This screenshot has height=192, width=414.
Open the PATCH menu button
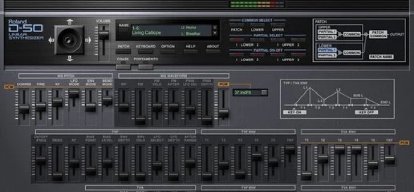click(x=123, y=52)
